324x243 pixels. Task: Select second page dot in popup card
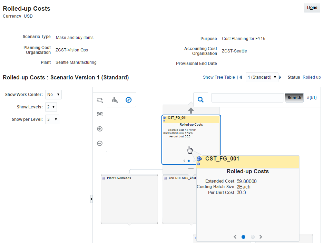(x=253, y=237)
